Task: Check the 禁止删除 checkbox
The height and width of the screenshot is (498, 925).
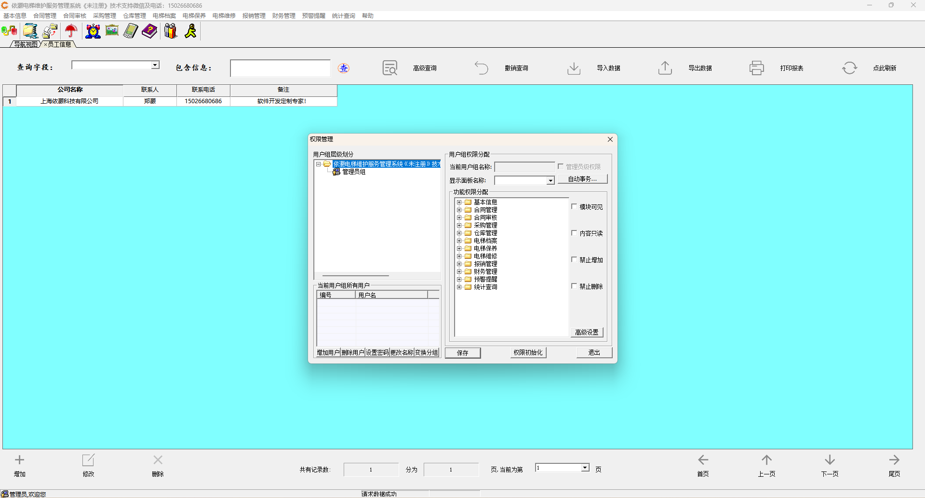Action: (x=574, y=286)
